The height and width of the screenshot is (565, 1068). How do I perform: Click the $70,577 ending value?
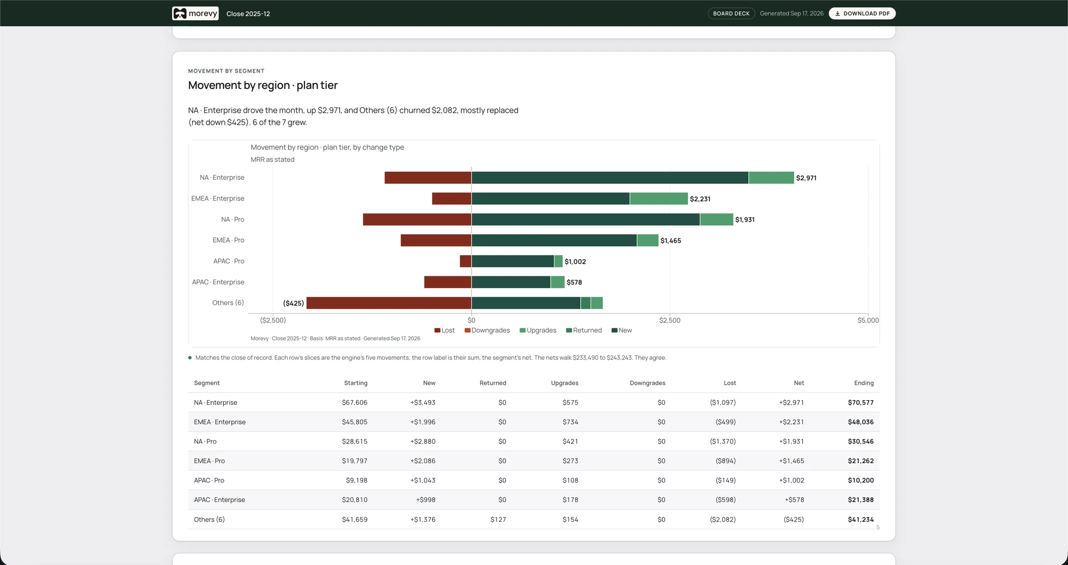pos(861,403)
